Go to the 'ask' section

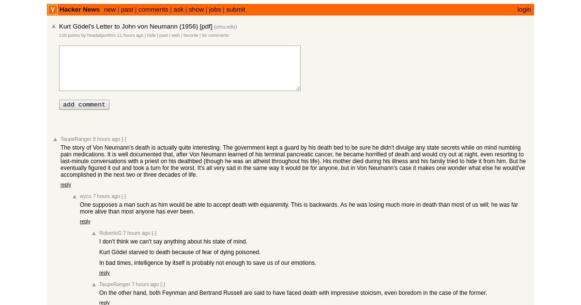pos(179,10)
